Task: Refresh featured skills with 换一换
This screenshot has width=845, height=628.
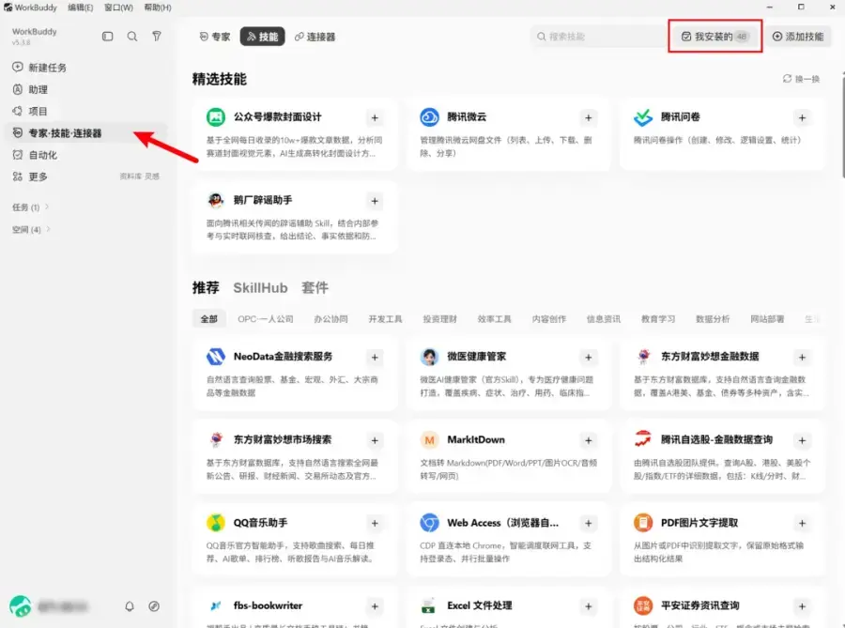Action: (x=802, y=79)
